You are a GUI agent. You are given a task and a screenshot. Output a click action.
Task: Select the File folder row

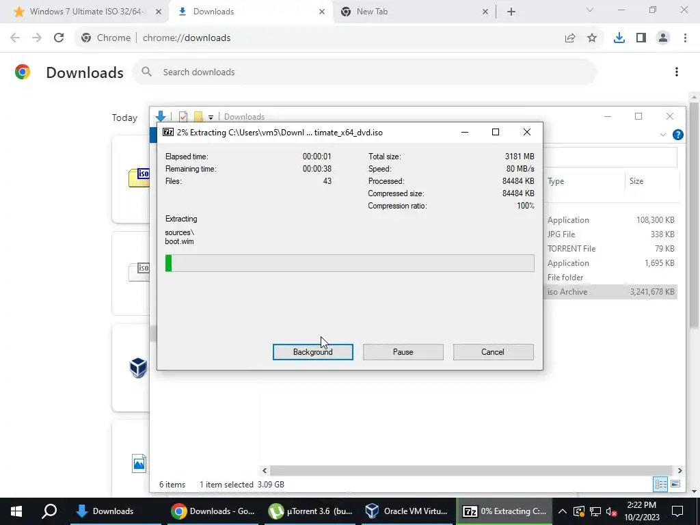point(610,278)
